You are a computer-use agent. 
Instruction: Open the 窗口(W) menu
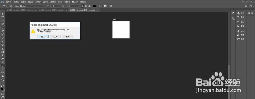coord(75,2)
